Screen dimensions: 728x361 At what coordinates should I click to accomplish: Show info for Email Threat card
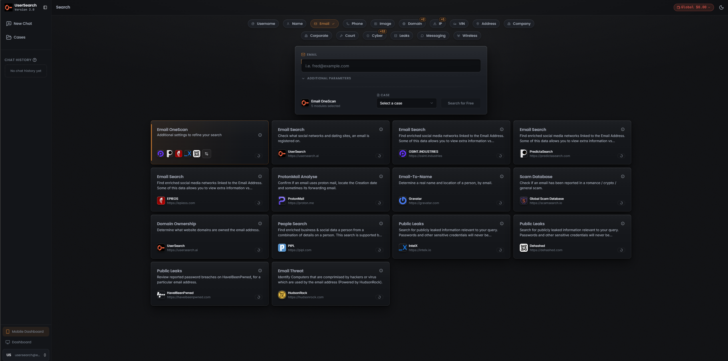tap(381, 271)
